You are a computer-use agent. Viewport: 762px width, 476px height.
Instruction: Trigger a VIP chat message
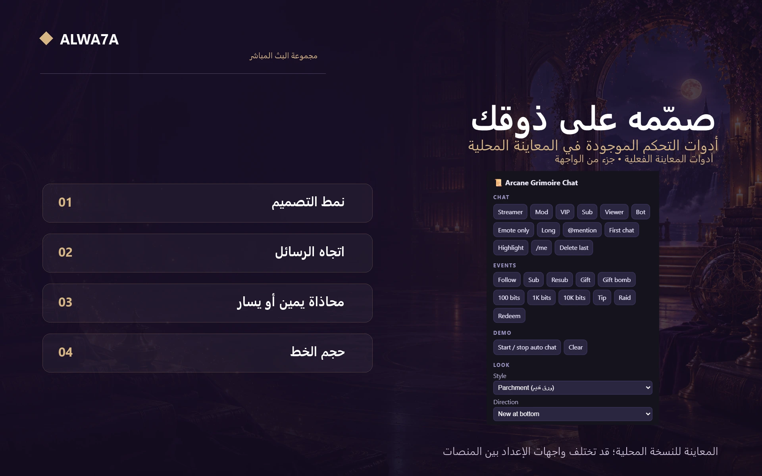pos(565,212)
